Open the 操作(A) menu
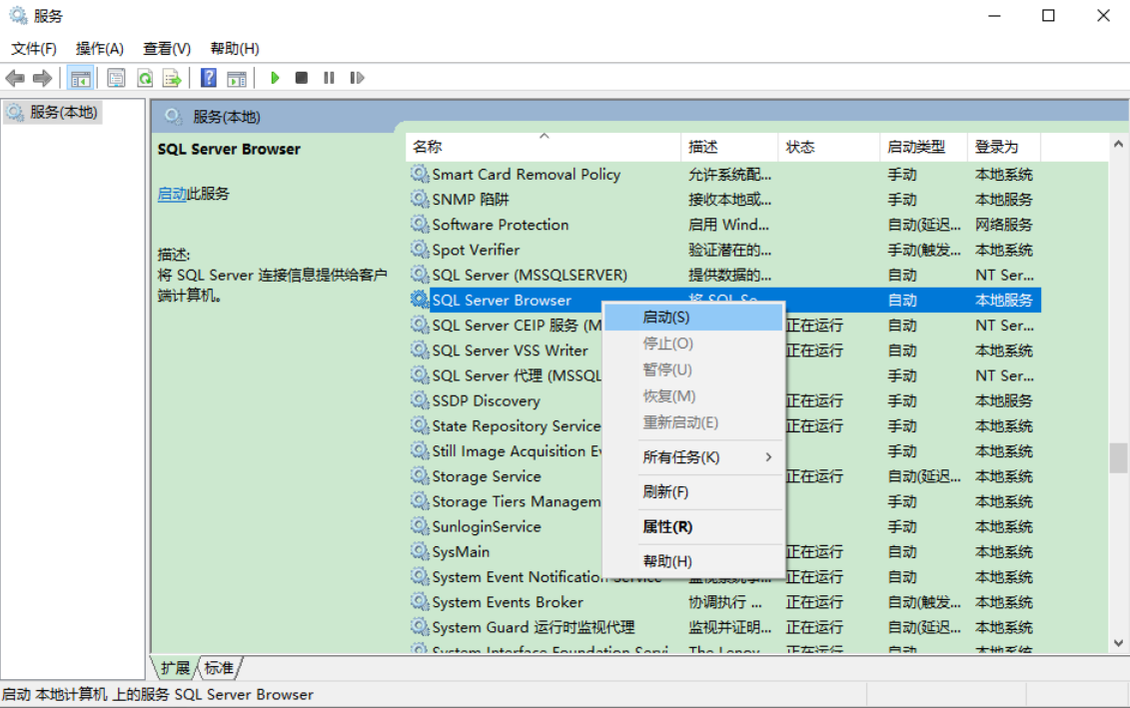1130x708 pixels. [100, 48]
